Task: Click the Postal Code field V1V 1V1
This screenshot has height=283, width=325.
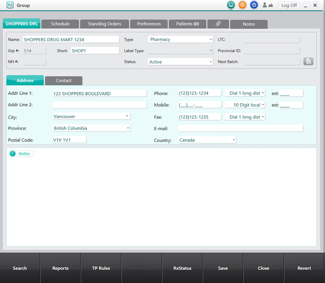Action: [70, 140]
